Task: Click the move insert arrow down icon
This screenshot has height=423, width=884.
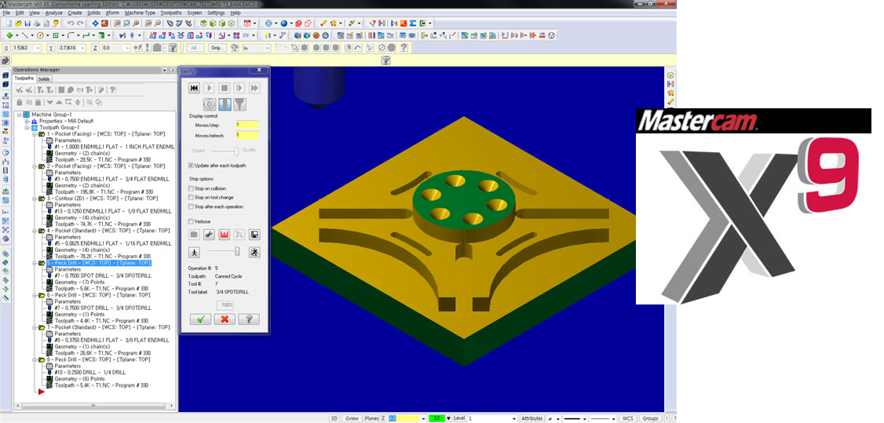Action: pos(49,103)
